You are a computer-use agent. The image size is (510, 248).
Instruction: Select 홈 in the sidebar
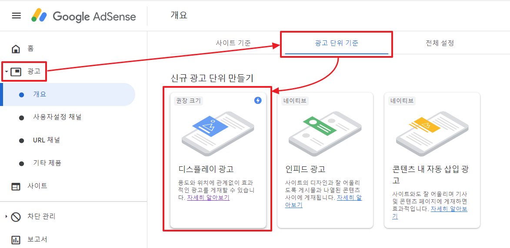click(x=30, y=49)
